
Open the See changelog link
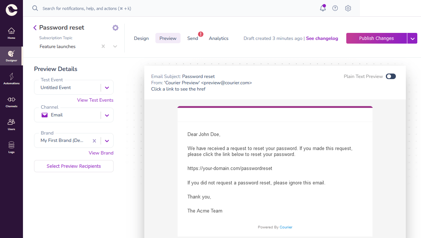(322, 38)
